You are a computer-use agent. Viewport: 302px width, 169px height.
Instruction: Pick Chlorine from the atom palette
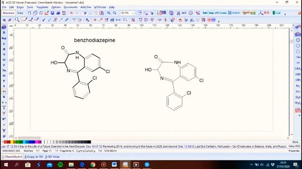pyautogui.click(x=4, y=92)
